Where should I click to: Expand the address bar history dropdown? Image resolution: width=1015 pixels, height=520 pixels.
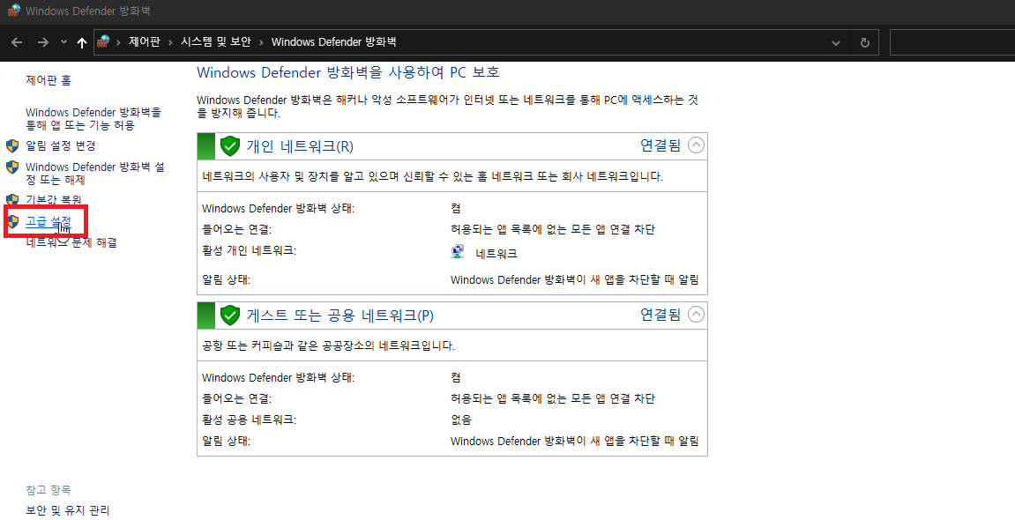[836, 42]
